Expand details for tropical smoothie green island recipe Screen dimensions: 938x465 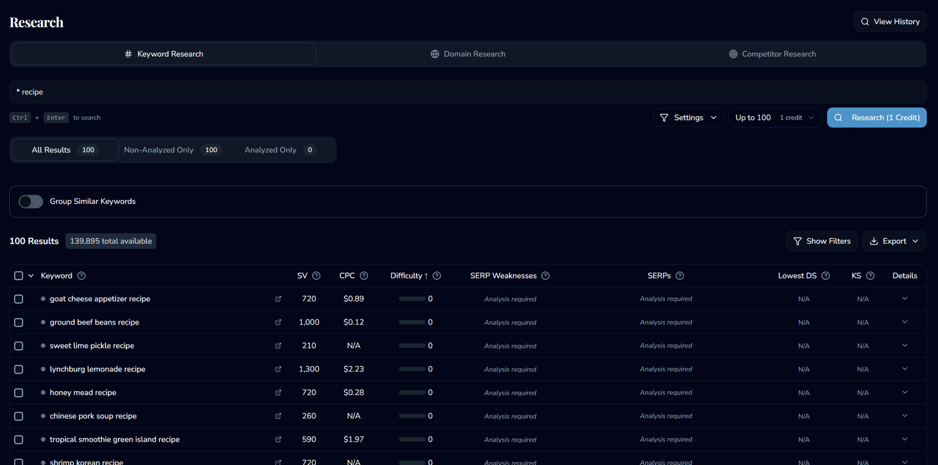(905, 439)
